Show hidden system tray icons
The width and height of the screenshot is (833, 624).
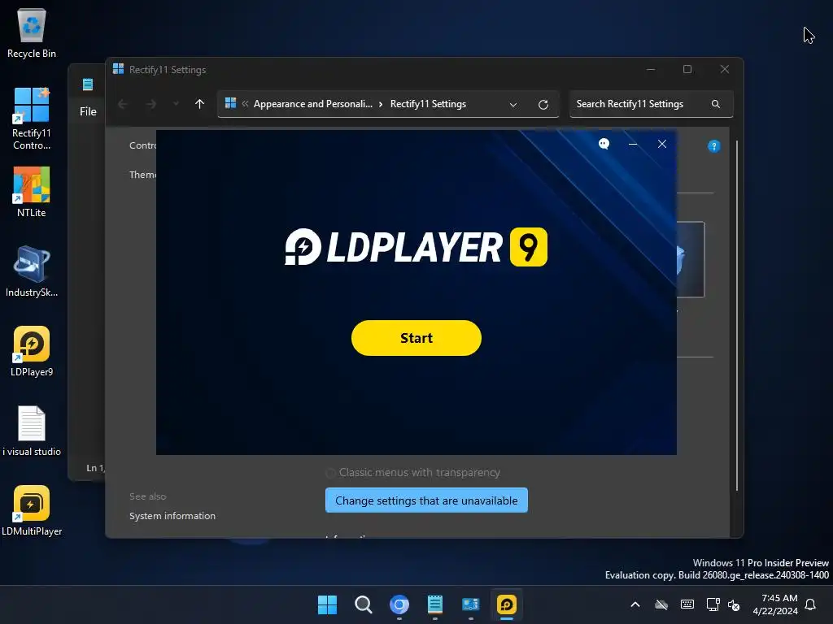(x=635, y=604)
